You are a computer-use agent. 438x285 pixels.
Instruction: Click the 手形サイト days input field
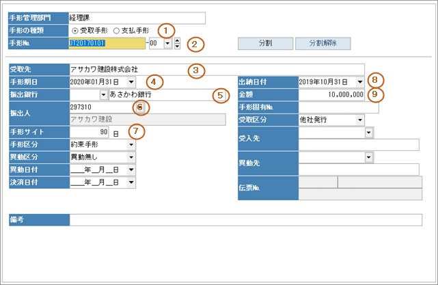pos(90,133)
